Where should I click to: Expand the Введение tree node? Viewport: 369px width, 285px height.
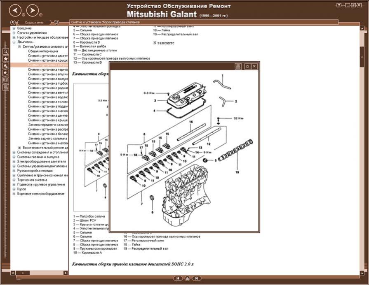[x=14, y=28]
